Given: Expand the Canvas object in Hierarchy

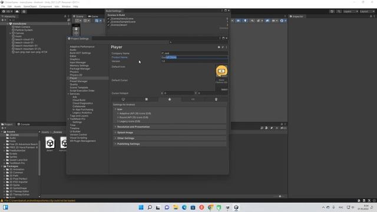Looking at the screenshot, I should (11, 33).
